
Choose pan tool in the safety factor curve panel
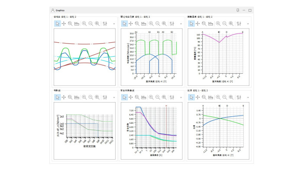131,97
